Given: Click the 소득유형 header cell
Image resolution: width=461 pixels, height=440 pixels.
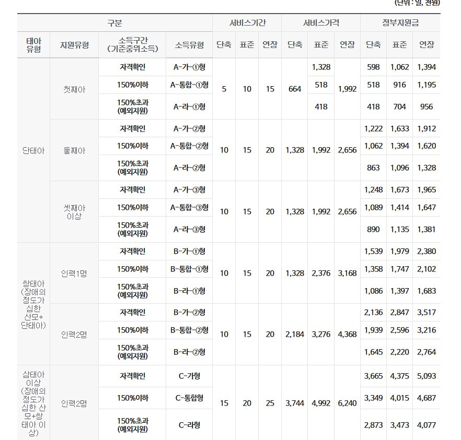Looking at the screenshot, I should [189, 45].
